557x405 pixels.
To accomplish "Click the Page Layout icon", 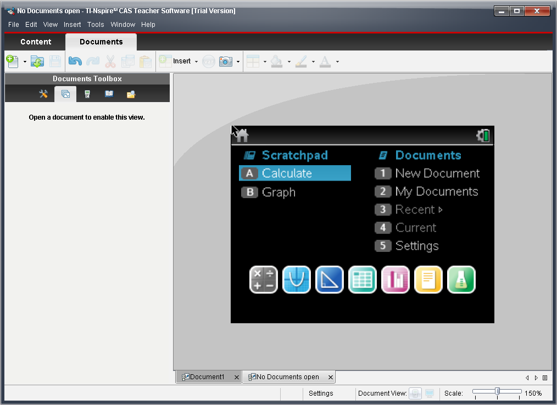I will 253,61.
